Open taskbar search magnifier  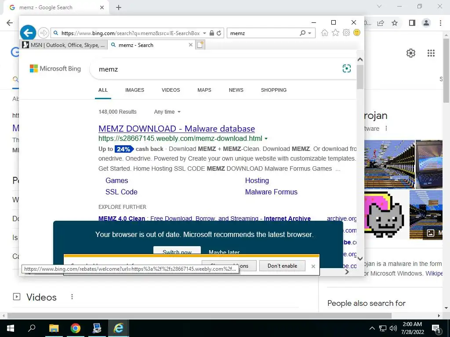click(32, 328)
